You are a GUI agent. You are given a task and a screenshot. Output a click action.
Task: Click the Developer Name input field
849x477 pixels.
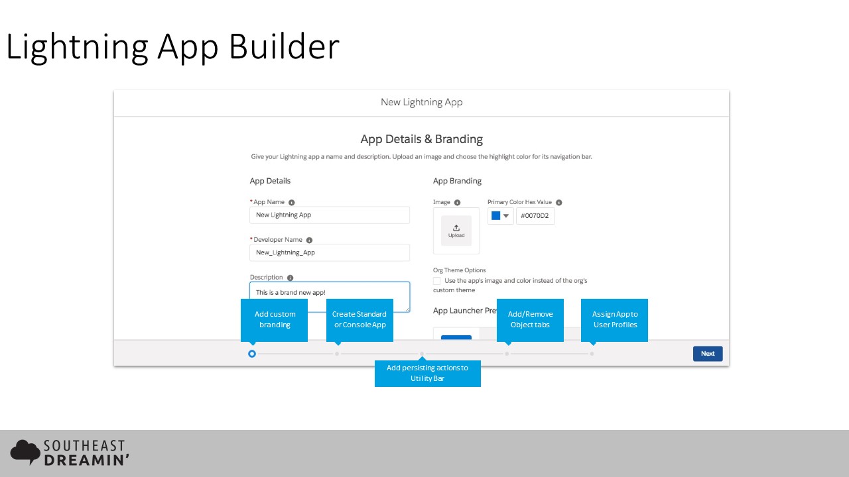tap(330, 252)
